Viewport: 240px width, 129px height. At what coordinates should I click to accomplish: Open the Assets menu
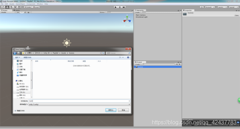12,4
